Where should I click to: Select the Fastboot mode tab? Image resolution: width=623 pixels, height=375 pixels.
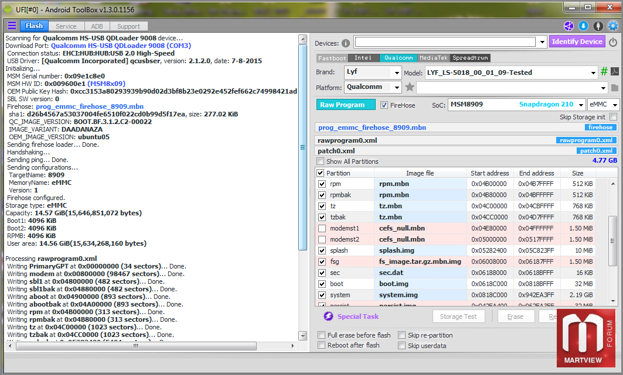tap(332, 58)
